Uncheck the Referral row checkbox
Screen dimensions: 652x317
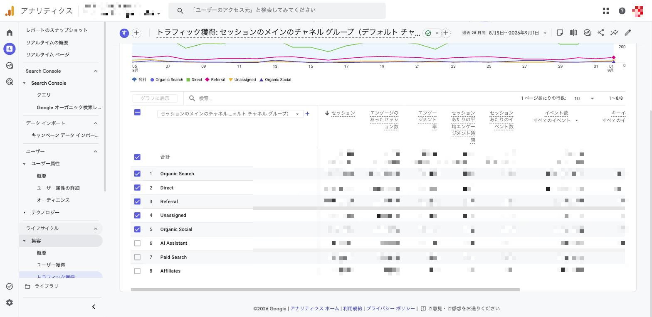137,202
